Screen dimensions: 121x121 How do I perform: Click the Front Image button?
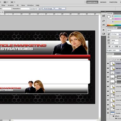(x=48, y=9)
